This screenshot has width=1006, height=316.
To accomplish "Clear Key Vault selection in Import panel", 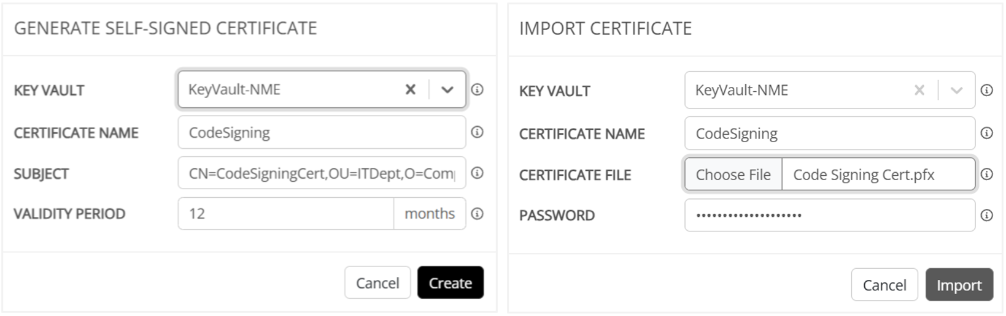I will point(919,91).
